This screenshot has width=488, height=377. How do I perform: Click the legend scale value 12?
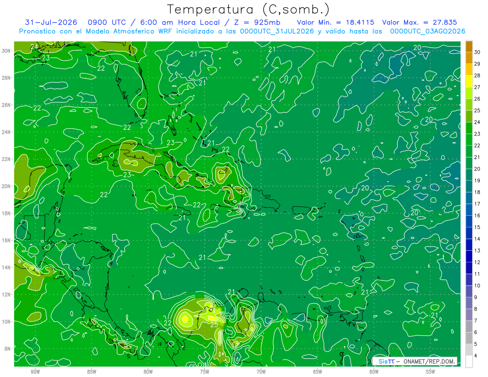pos(477,262)
